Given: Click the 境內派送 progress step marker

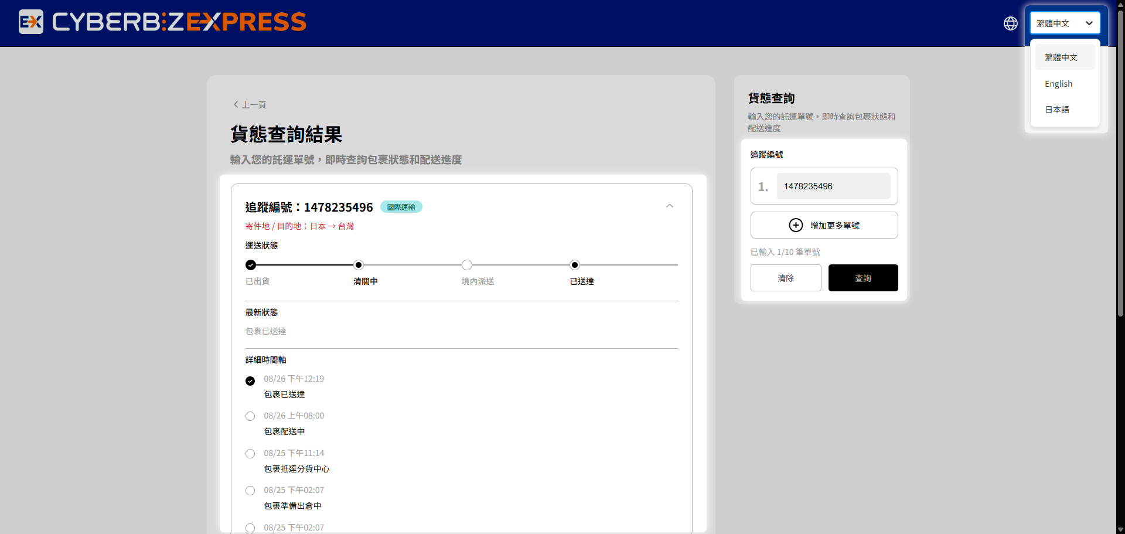Looking at the screenshot, I should [x=467, y=265].
